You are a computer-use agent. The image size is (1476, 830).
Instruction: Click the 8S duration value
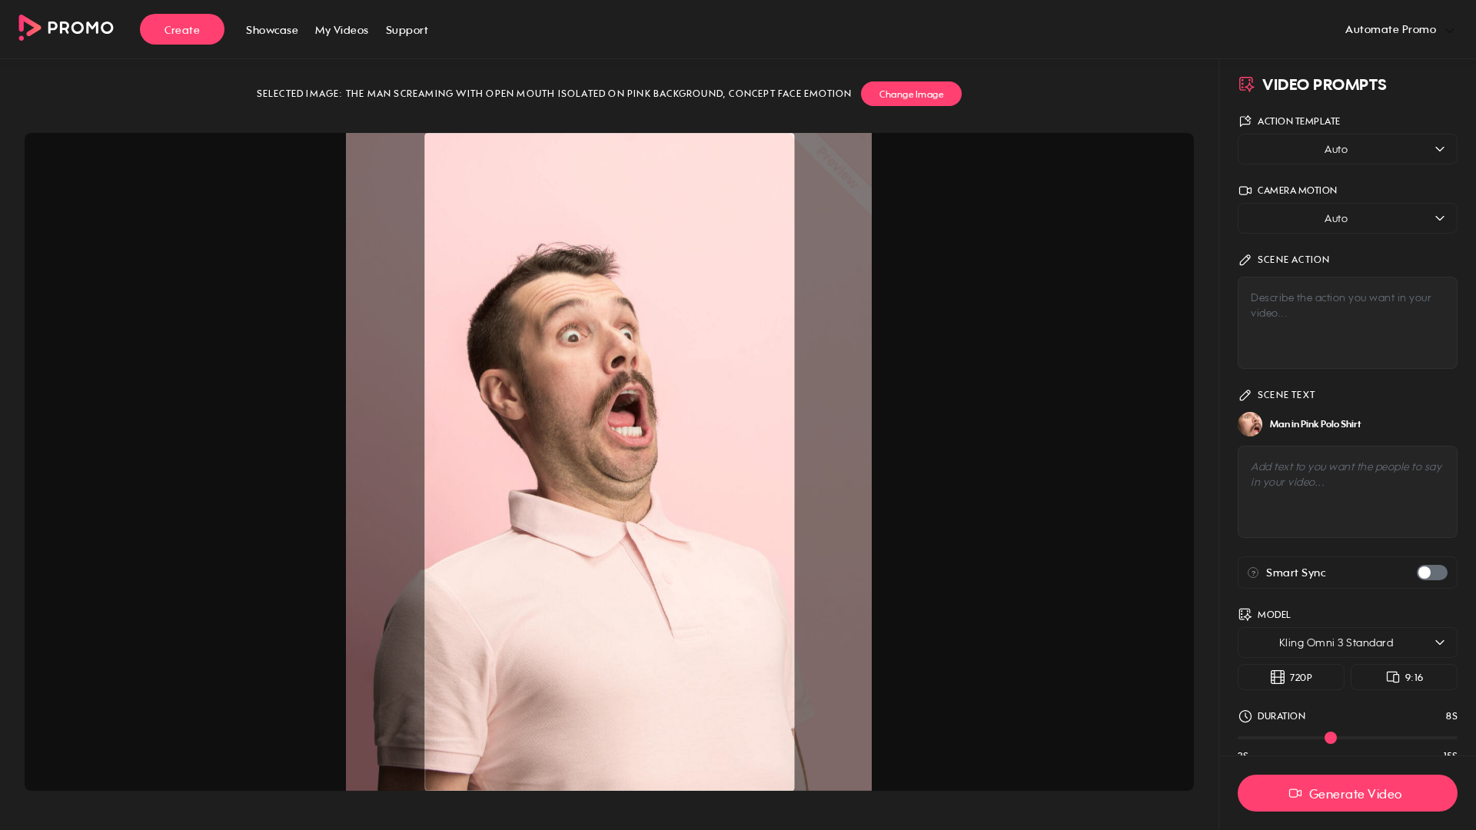[x=1451, y=716]
